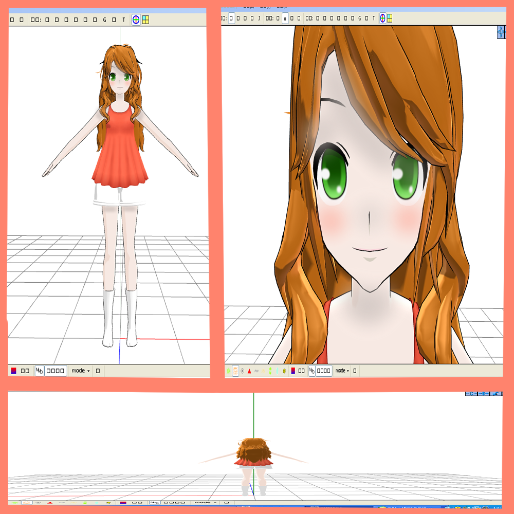Image resolution: width=514 pixels, height=514 pixels.
Task: Click the blue camera move widget in right view
Action: [x=501, y=32]
